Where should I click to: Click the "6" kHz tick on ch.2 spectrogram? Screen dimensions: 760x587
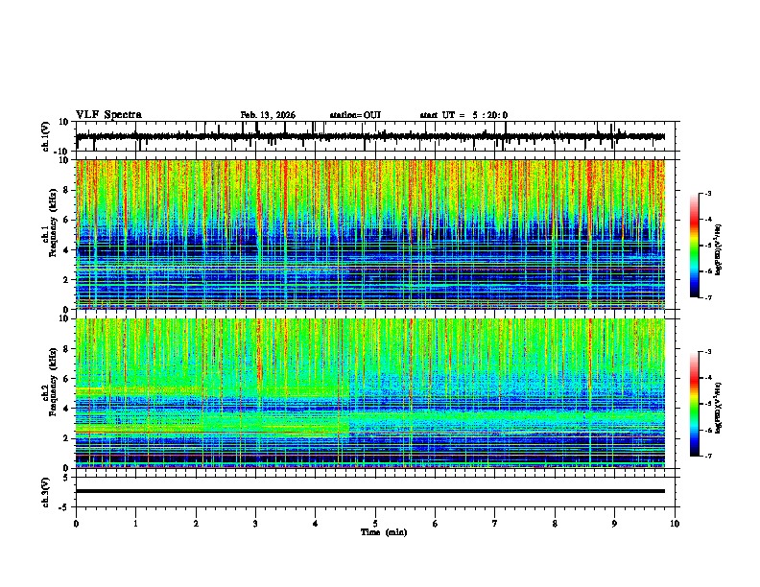(66, 379)
